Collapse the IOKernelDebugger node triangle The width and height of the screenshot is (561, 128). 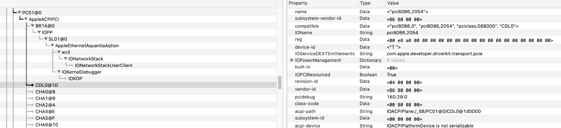(x=59, y=72)
